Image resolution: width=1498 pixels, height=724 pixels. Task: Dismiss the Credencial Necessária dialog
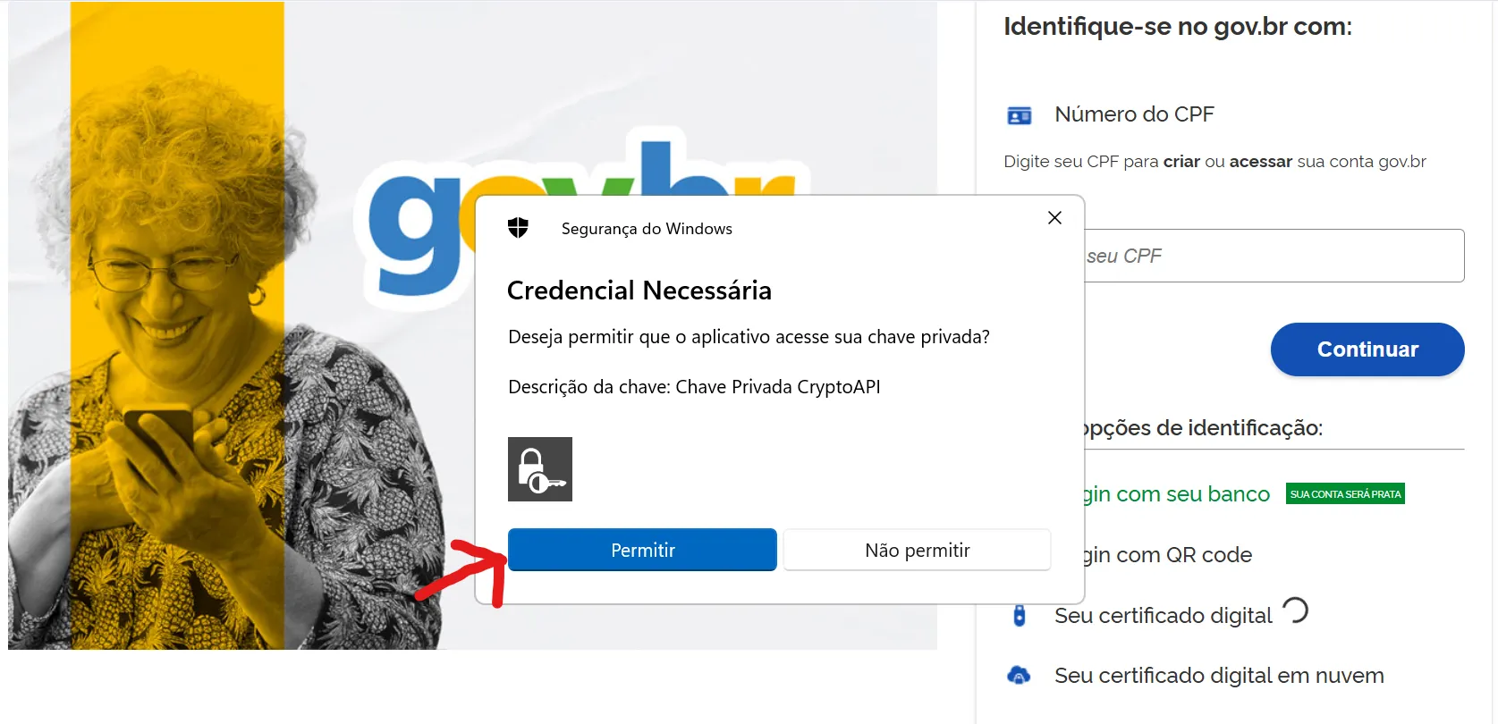pyautogui.click(x=1054, y=217)
